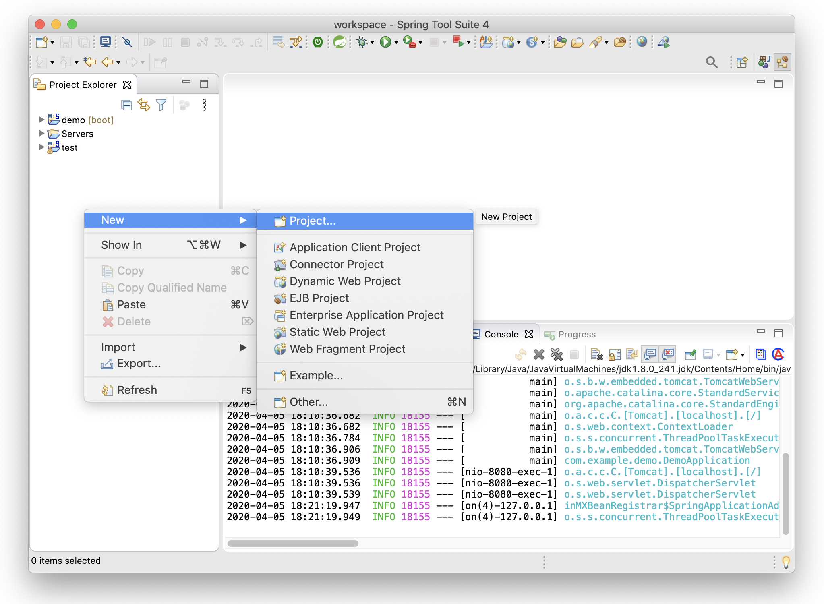Collapse all in Project Explorer

point(126,105)
